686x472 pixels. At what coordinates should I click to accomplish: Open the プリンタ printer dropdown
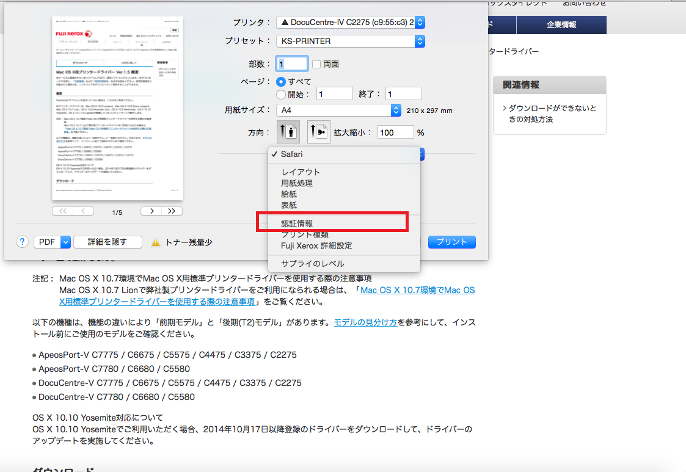pos(350,23)
